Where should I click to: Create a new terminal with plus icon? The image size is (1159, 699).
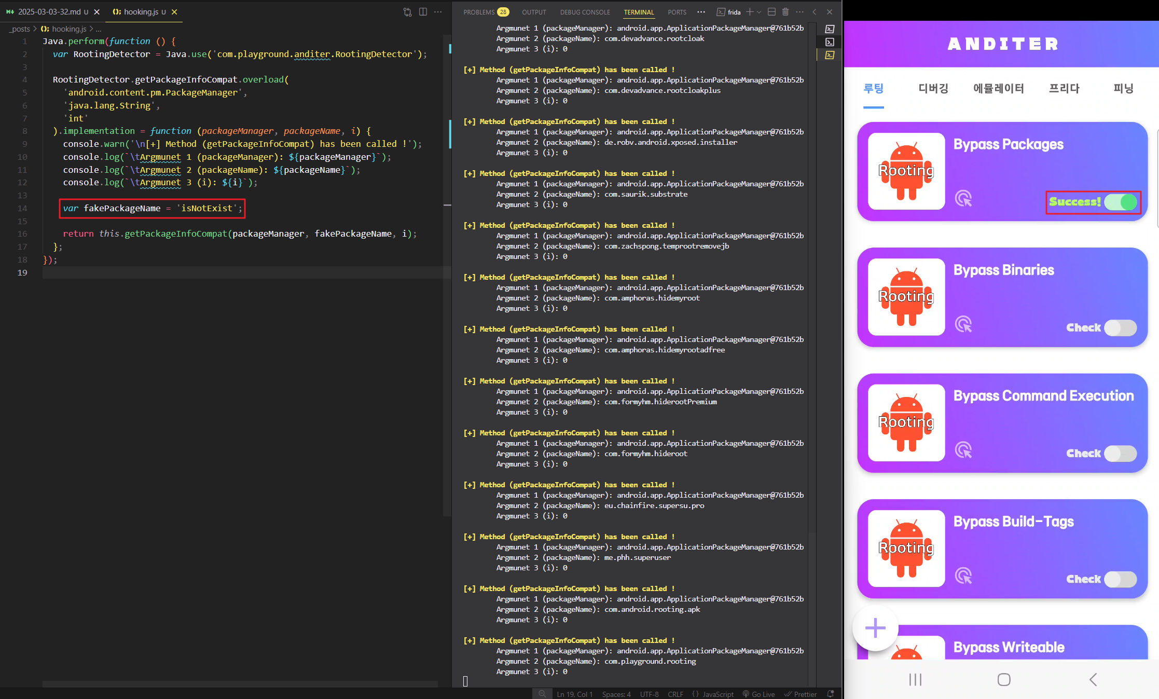(x=749, y=12)
